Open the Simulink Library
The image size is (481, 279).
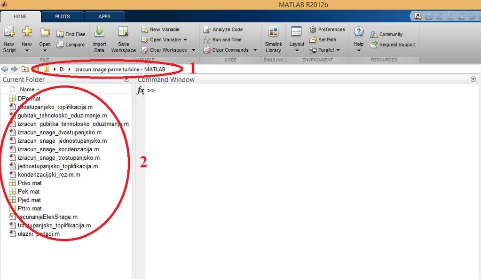273,39
